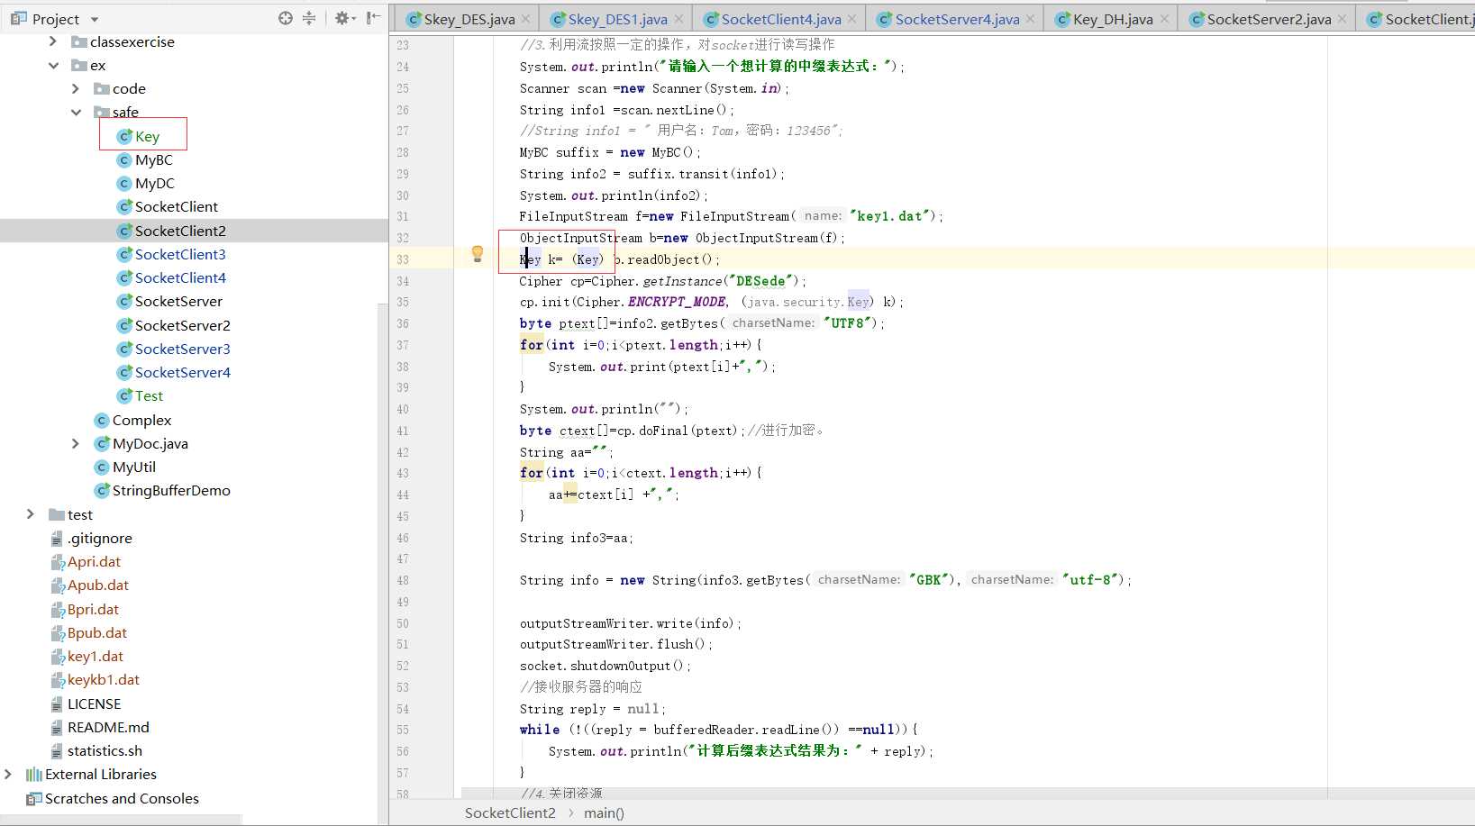Viewport: 1475px width, 826px height.
Task: Close the Key_DH.java tab
Action: (1164, 19)
